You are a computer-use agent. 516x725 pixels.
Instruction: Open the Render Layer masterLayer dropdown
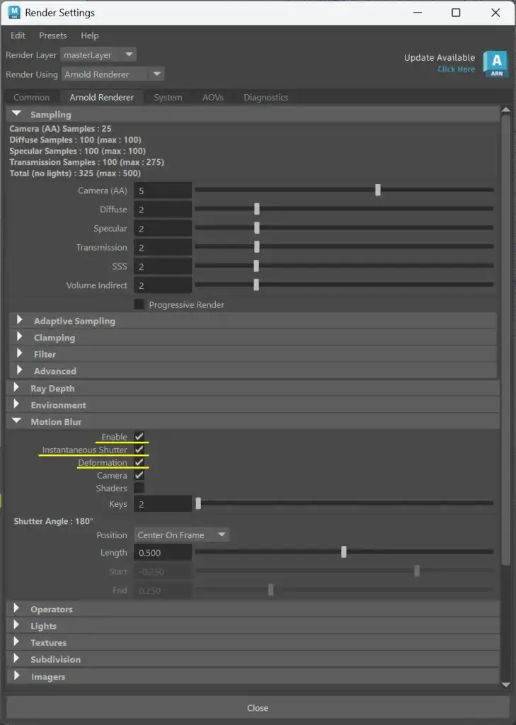coord(98,55)
